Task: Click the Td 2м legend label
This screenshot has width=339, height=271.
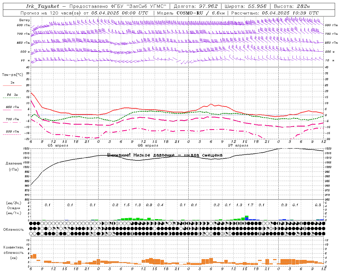Action: (12, 95)
